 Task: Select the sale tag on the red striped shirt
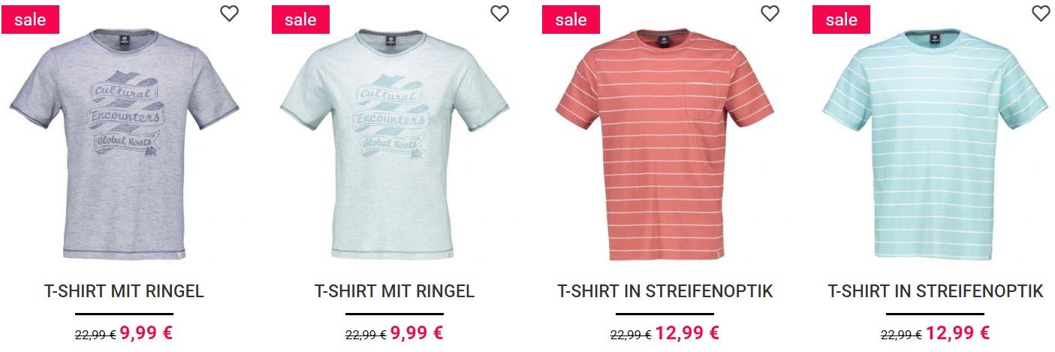pyautogui.click(x=571, y=20)
